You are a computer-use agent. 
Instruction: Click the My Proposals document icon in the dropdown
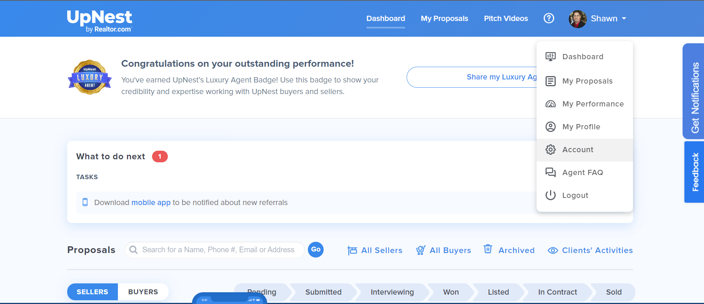pyautogui.click(x=550, y=81)
